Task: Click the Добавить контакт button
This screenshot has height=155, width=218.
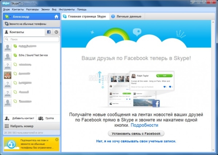Action: pyautogui.click(x=20, y=118)
